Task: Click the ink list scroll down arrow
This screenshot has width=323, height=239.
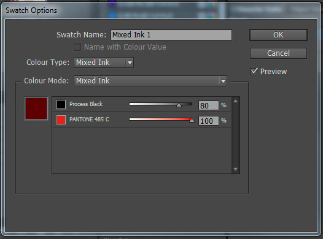Action: [x=236, y=169]
